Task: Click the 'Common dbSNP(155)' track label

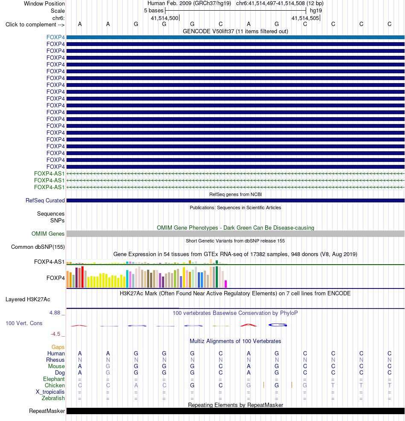Action: click(x=38, y=247)
